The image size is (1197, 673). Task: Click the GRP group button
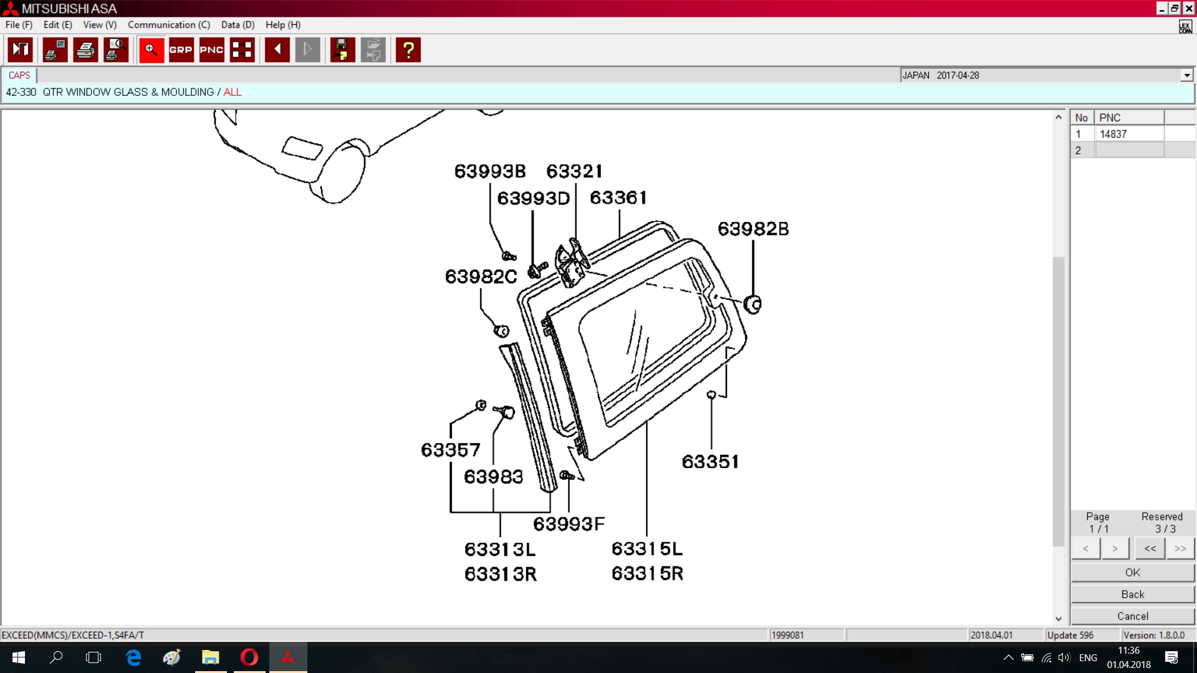[181, 50]
